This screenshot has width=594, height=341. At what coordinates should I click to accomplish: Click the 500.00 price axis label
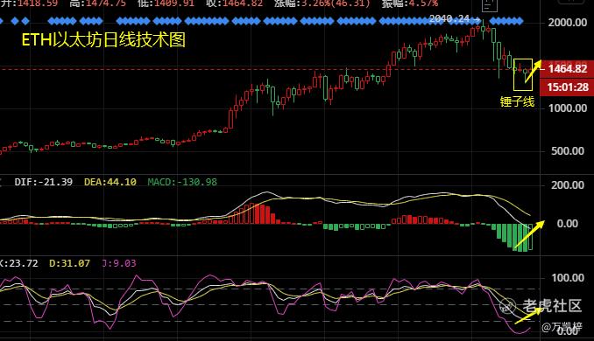coord(568,151)
